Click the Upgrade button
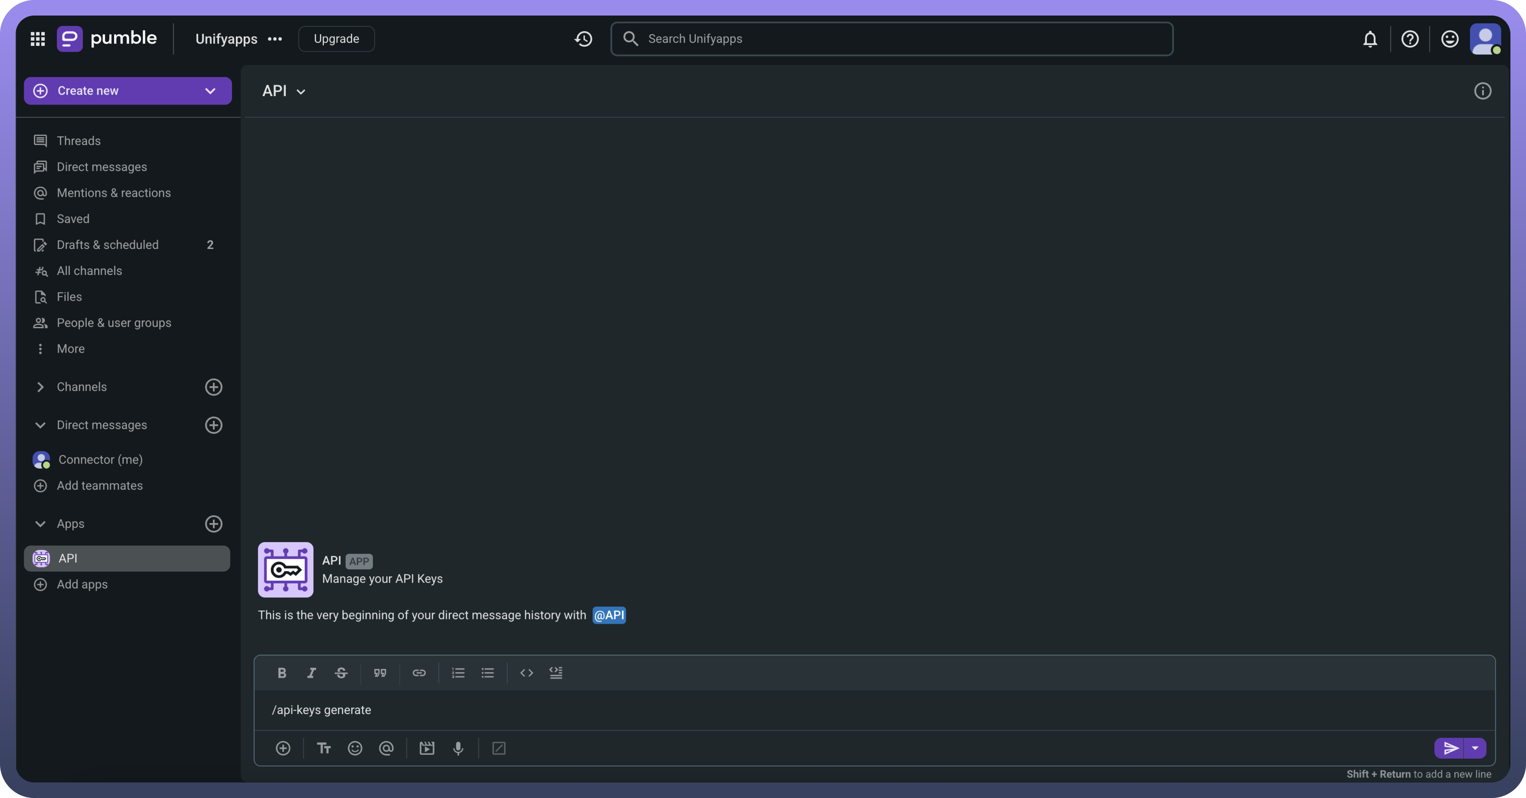The image size is (1526, 798). [x=336, y=39]
